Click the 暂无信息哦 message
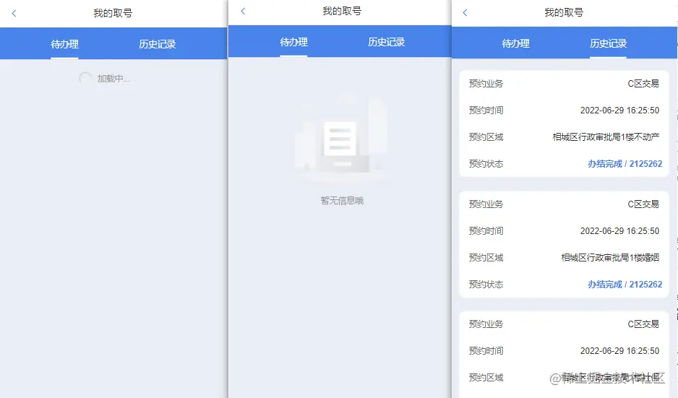Screen dimensions: 678x398 [342, 201]
